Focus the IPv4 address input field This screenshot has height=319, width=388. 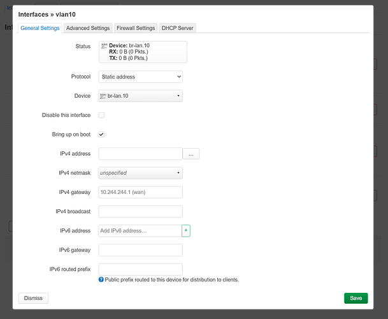(x=140, y=154)
